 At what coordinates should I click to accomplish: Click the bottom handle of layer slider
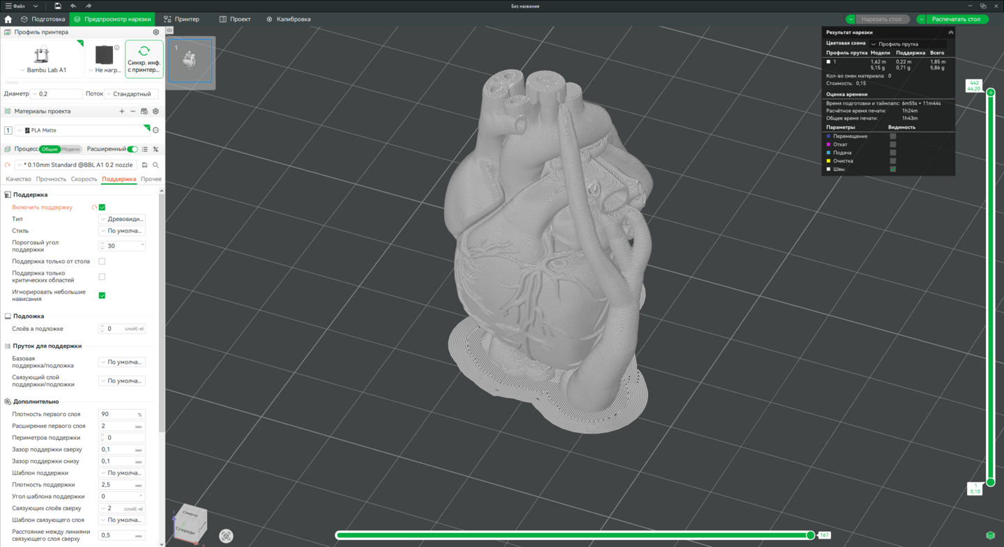[991, 481]
